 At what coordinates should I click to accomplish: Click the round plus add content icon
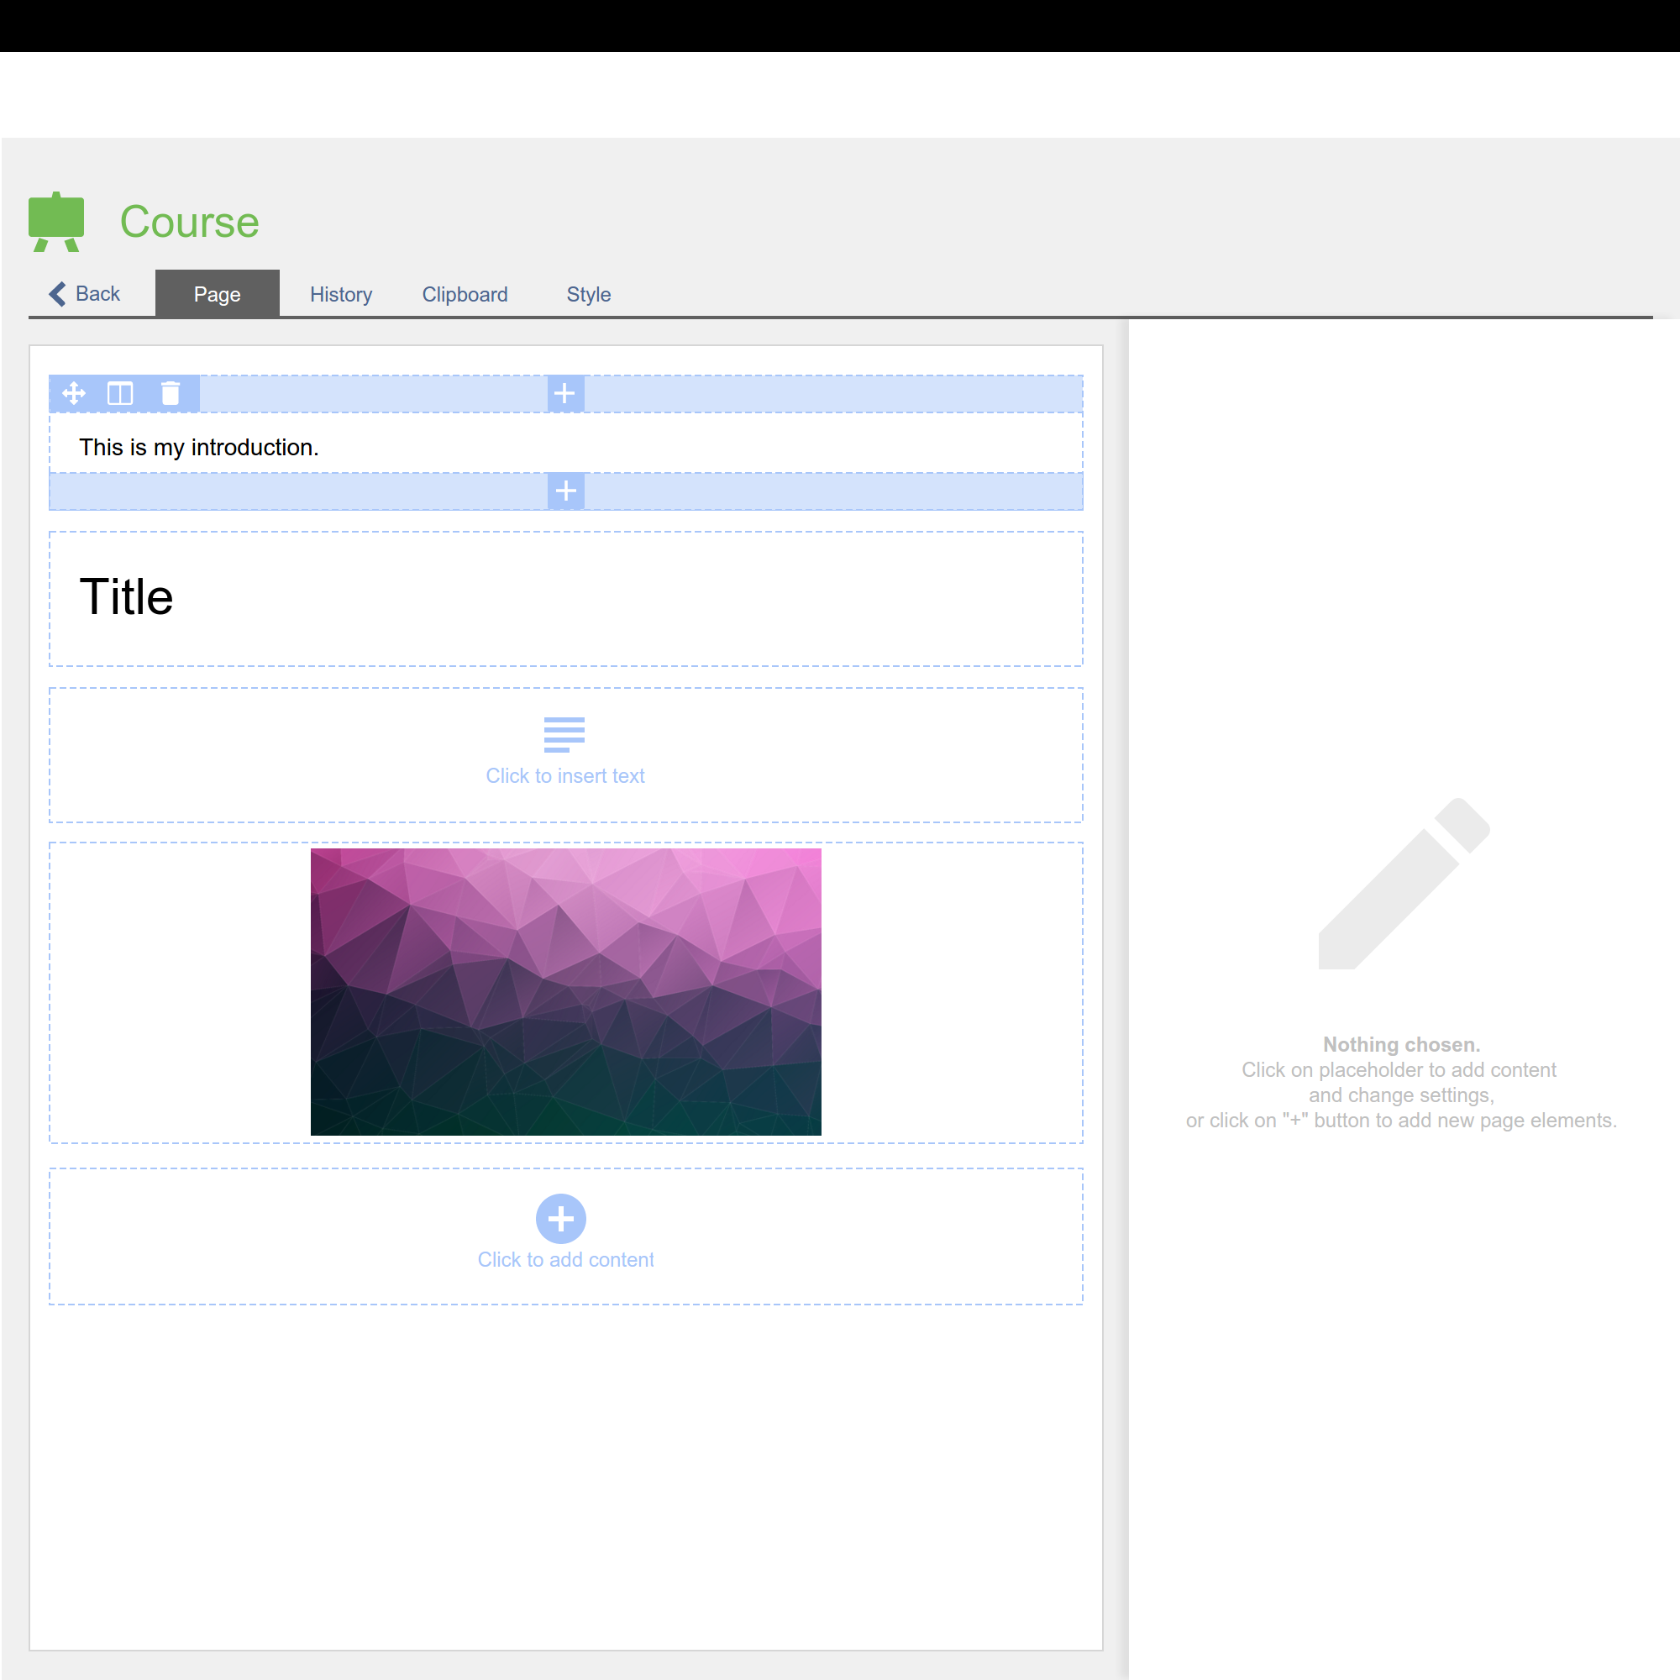(x=561, y=1218)
